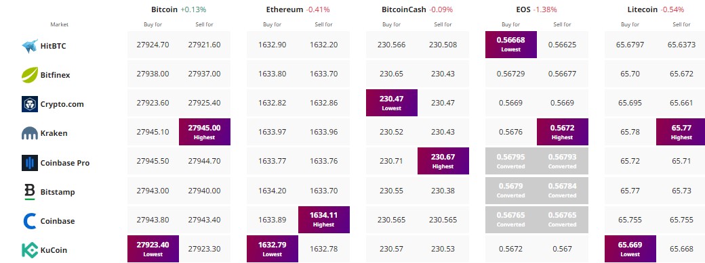Viewport: 705px width, 263px height.
Task: Click HitBTC's lowest EOS buy price 0.56668
Action: coord(510,45)
